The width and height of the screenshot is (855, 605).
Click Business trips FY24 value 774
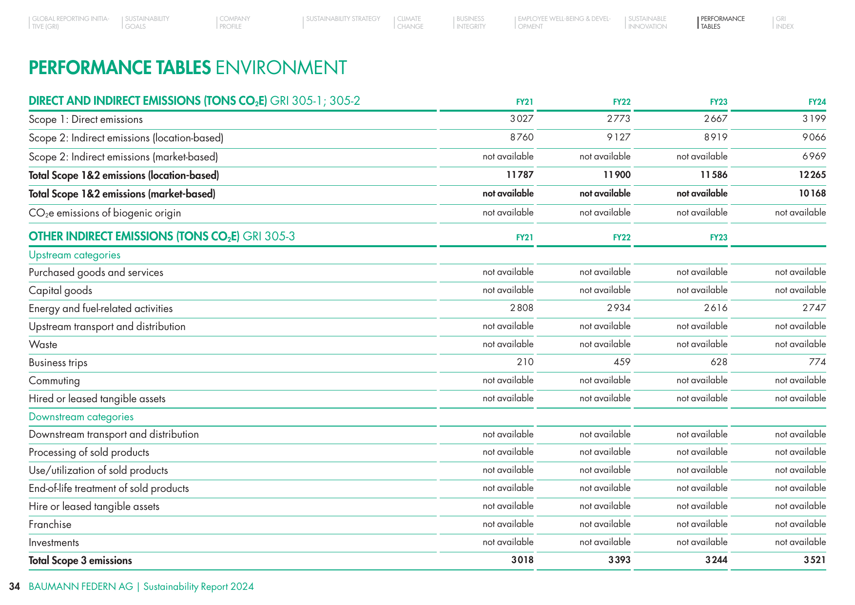point(817,362)
